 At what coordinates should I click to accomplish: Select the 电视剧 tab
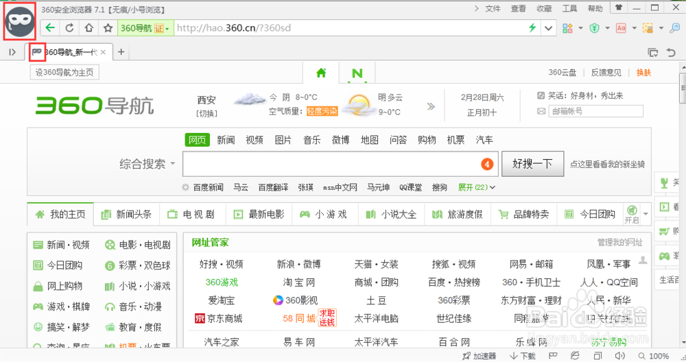tap(192, 214)
